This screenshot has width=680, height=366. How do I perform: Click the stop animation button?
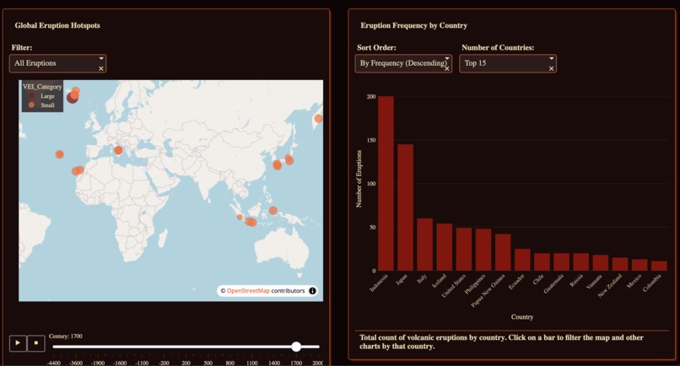point(36,343)
